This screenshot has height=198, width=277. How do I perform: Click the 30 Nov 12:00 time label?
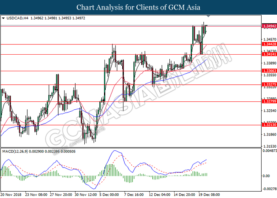coord(86,195)
